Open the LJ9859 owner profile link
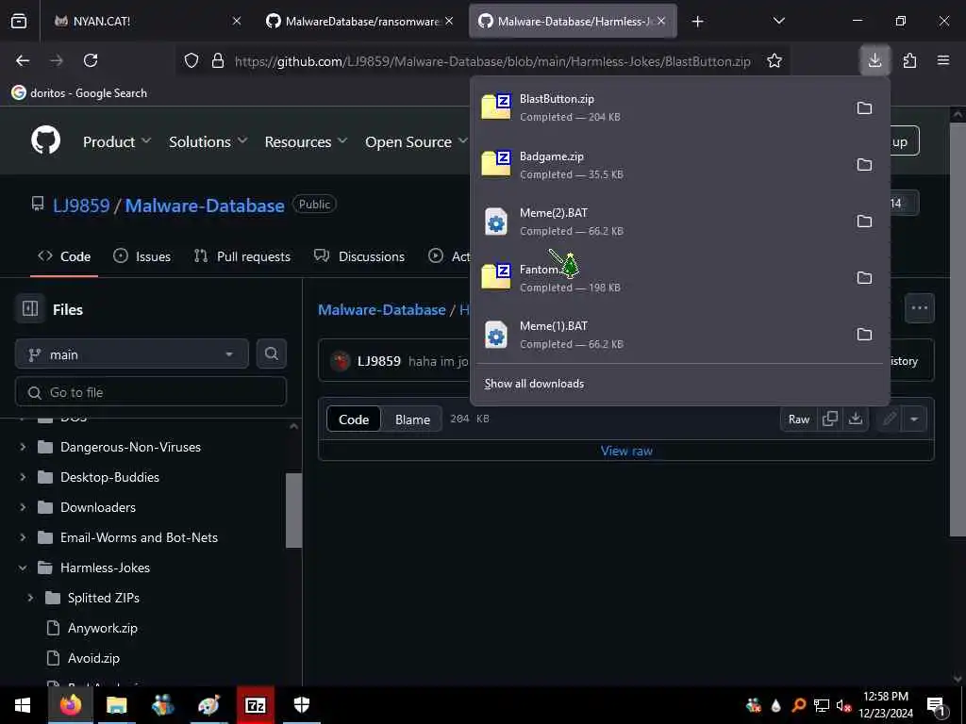 coord(81,206)
